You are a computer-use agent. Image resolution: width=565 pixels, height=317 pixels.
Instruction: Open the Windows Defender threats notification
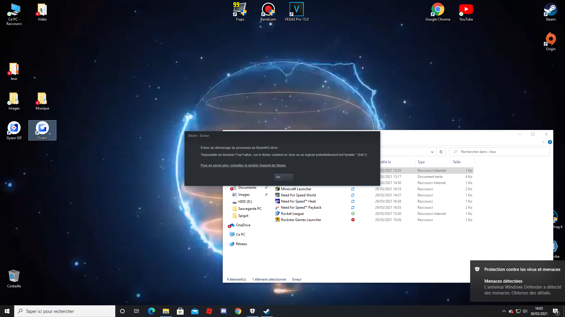(517, 281)
